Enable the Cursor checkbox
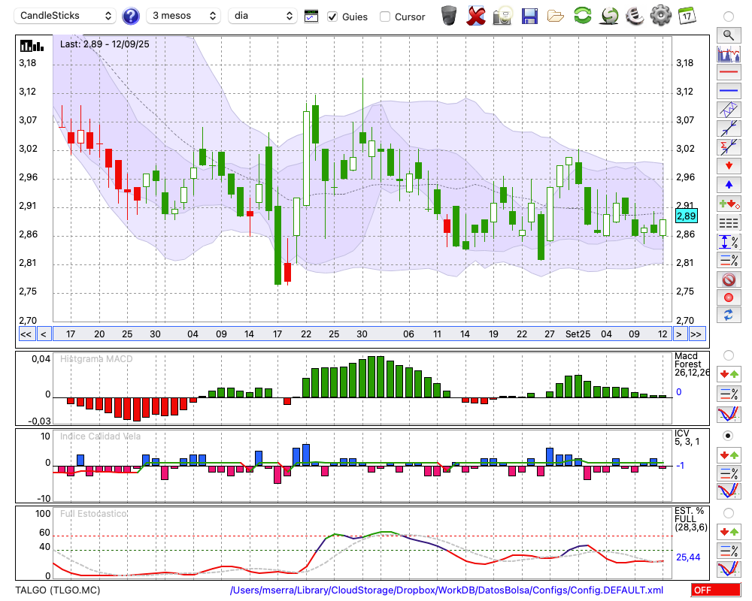 click(x=384, y=17)
